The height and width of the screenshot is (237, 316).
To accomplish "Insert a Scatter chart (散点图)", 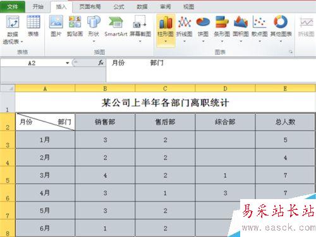I will pyautogui.click(x=260, y=28).
